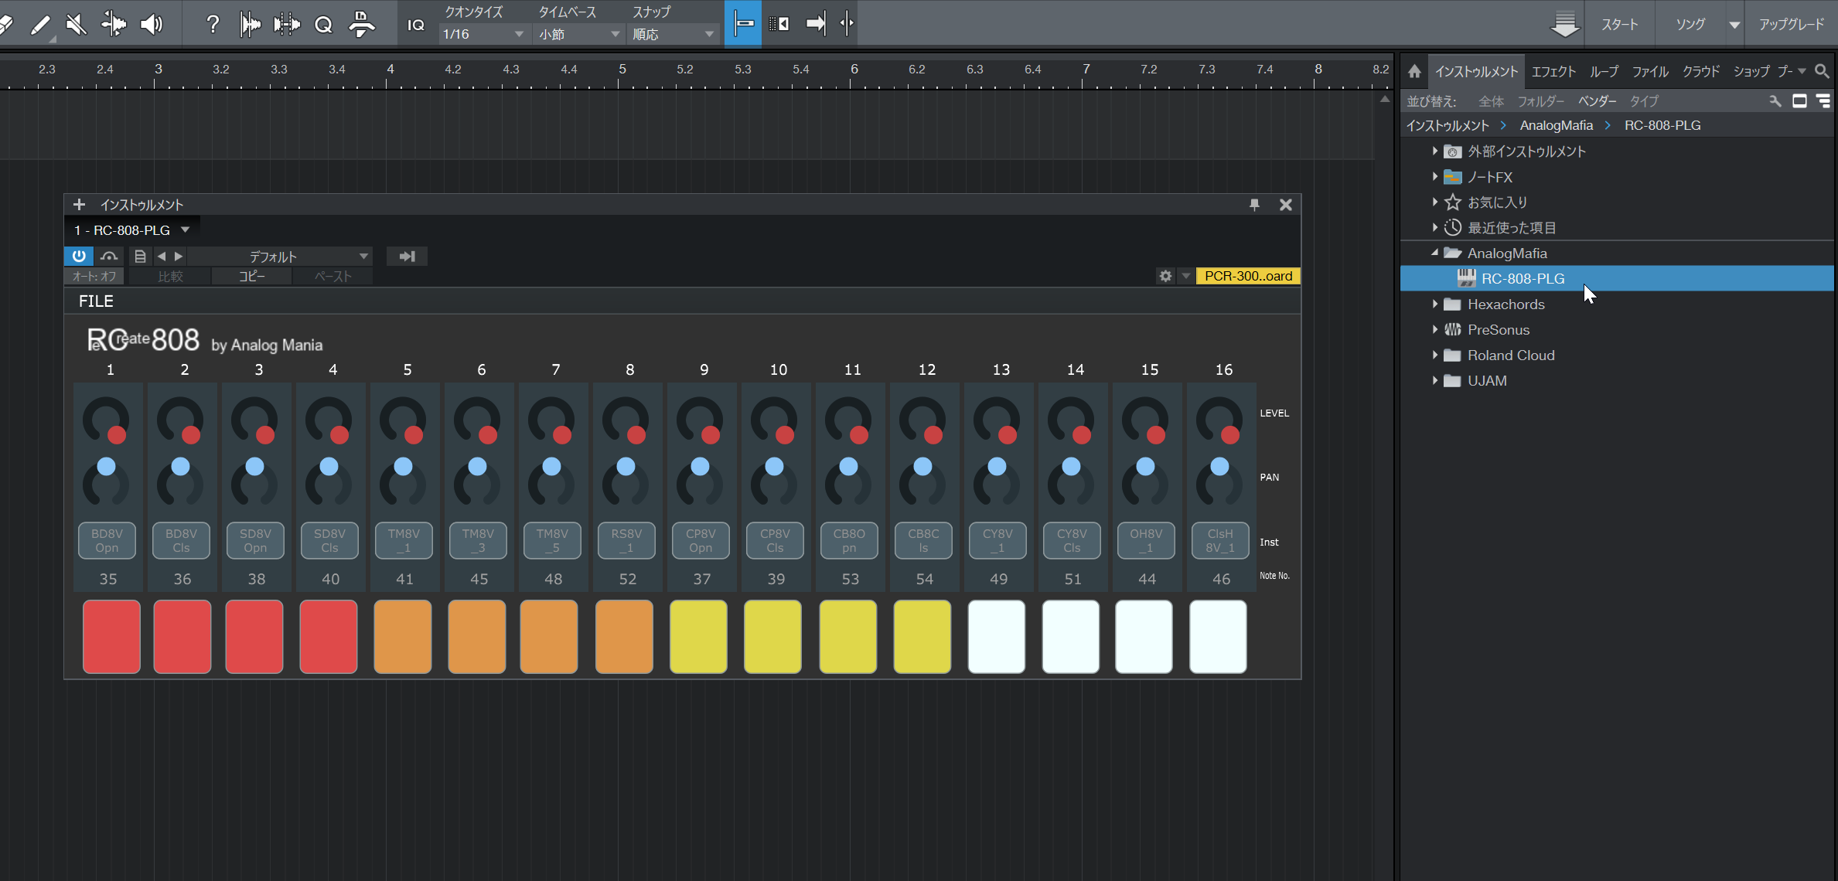Image resolution: width=1838 pixels, height=881 pixels.
Task: Select the Listen speaker tool
Action: [152, 25]
